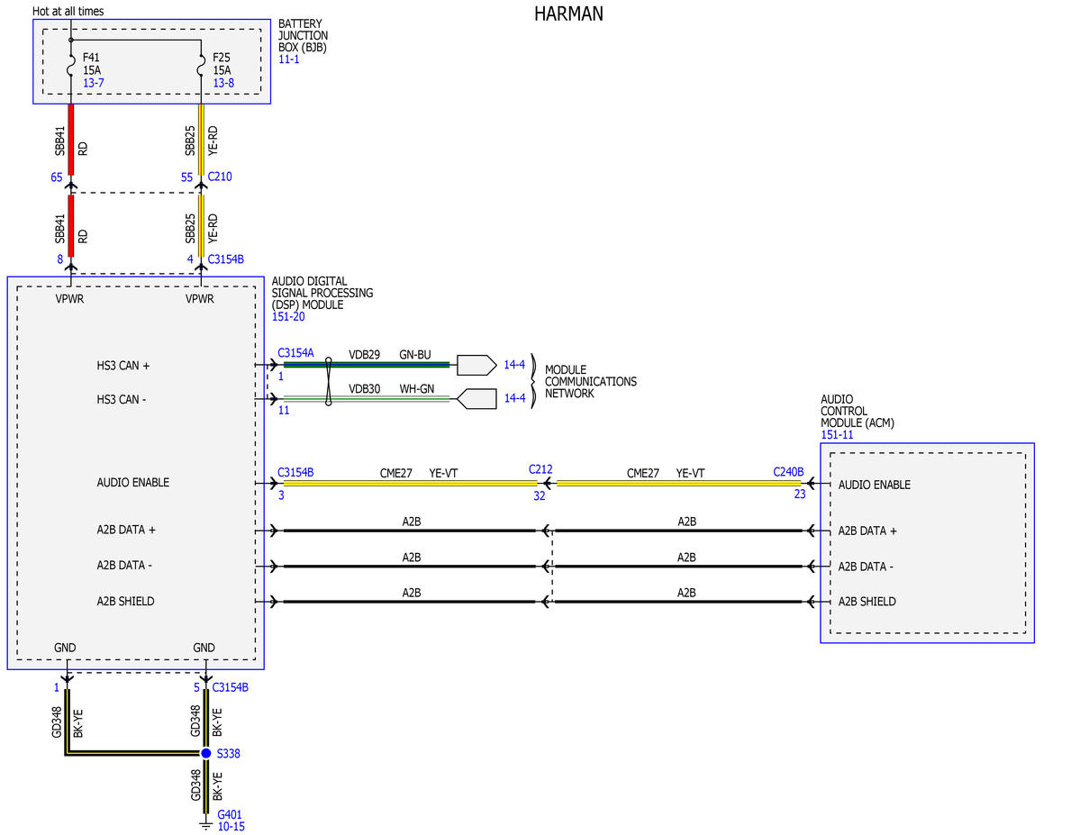Click the blue S338 splice dot
Viewport: 1080px width, 835px height.
coord(206,753)
